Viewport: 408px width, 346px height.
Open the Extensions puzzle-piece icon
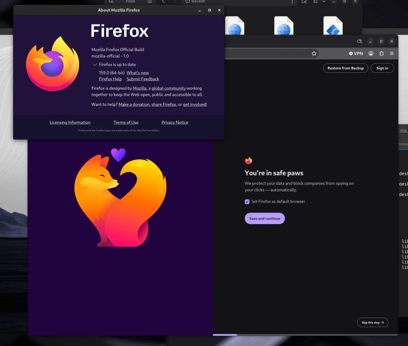(x=381, y=54)
